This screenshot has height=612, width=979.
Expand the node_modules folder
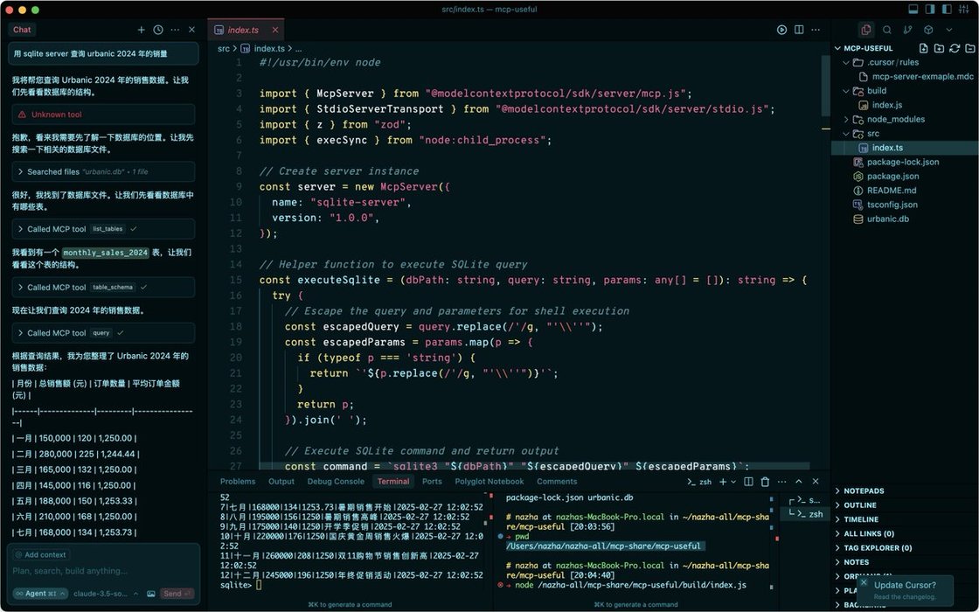(x=895, y=119)
